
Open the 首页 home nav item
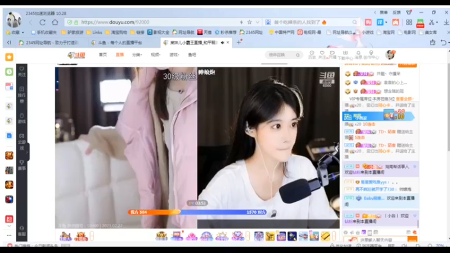coord(103,55)
